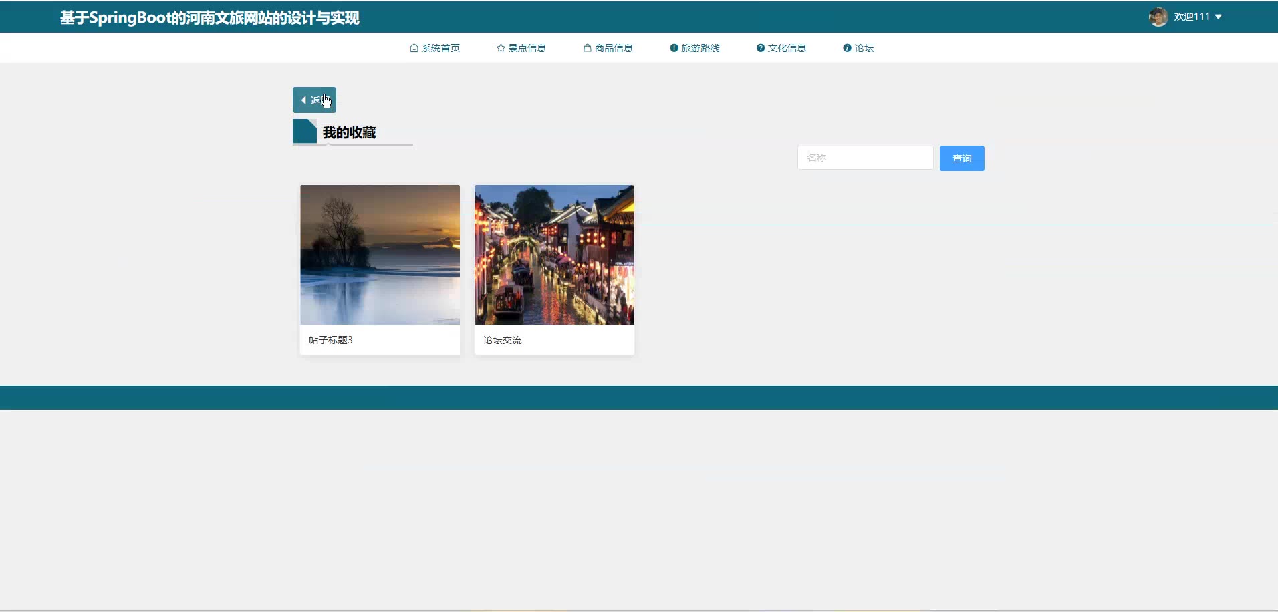The image size is (1278, 612).
Task: Open the night canal town thumbnail
Action: (554, 255)
